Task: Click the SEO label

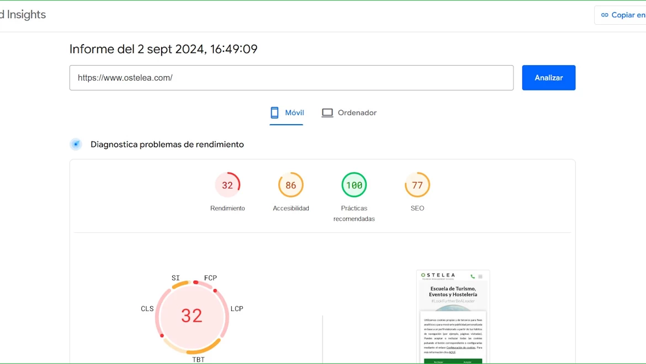Action: pos(417,208)
